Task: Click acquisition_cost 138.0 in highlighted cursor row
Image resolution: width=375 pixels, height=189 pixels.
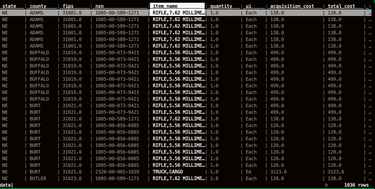Action: [x=277, y=12]
